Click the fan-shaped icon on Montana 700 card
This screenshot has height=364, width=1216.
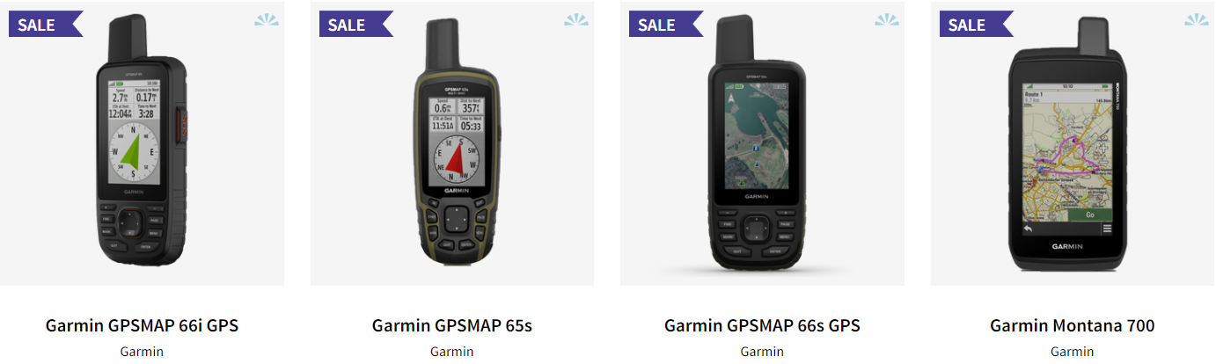1197,19
